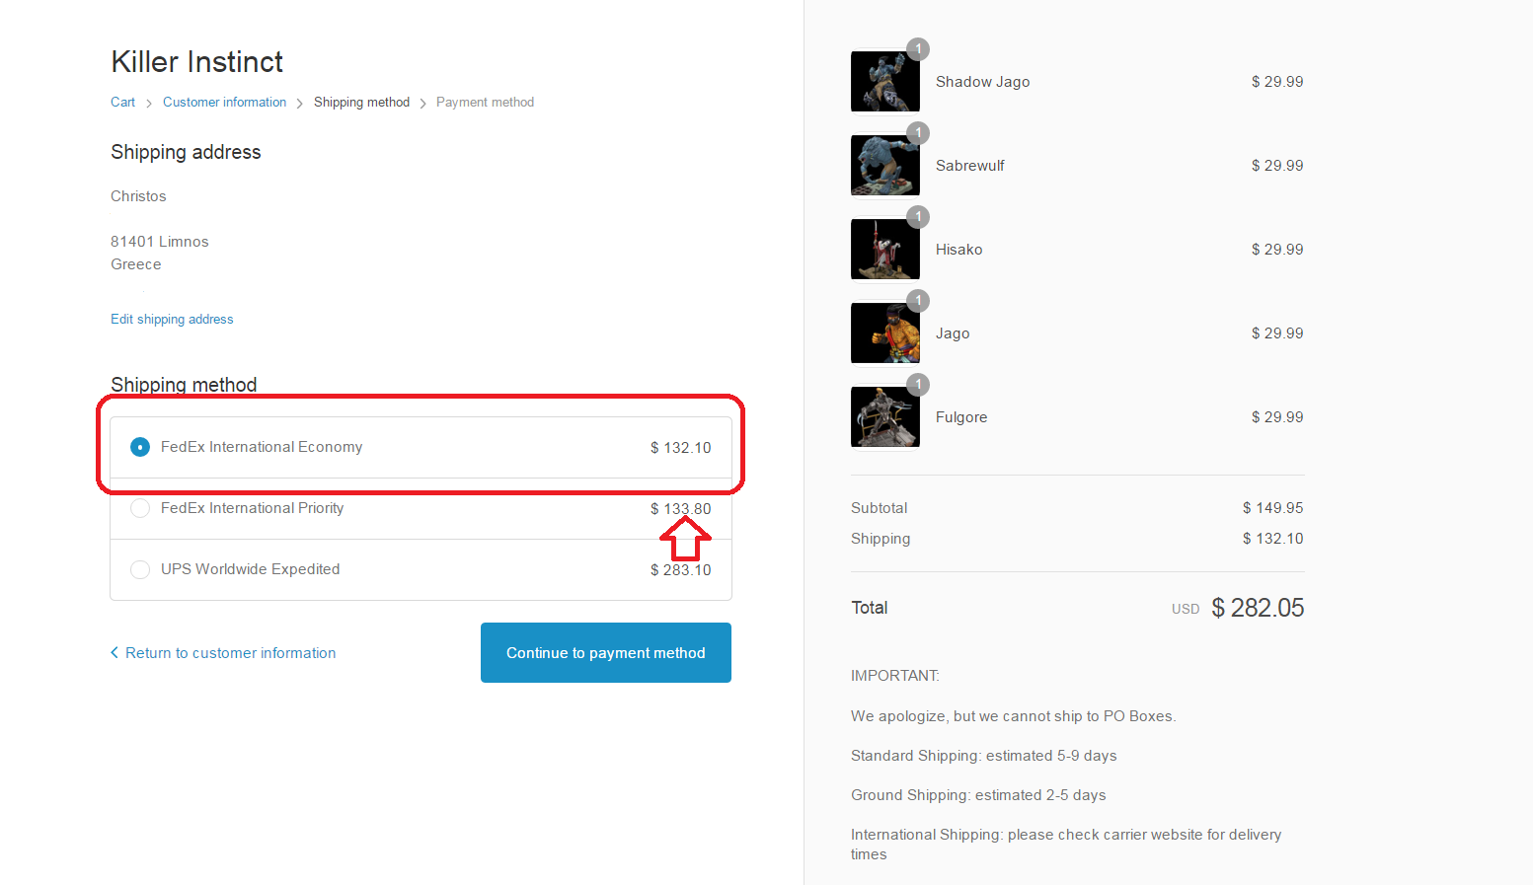Click Edit shipping address link
The height and width of the screenshot is (885, 1533).
coord(172,319)
